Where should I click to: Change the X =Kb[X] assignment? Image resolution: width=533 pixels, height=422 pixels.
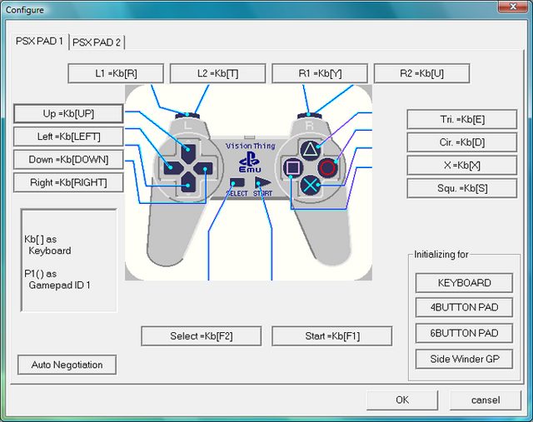(462, 166)
